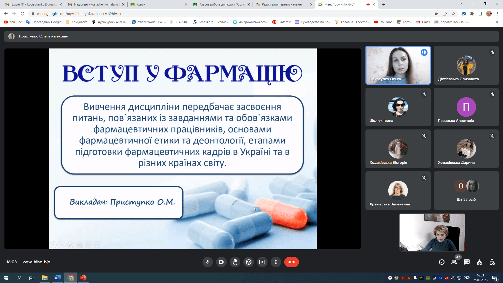Click the present screen button
503x283 pixels.
tap(262, 262)
